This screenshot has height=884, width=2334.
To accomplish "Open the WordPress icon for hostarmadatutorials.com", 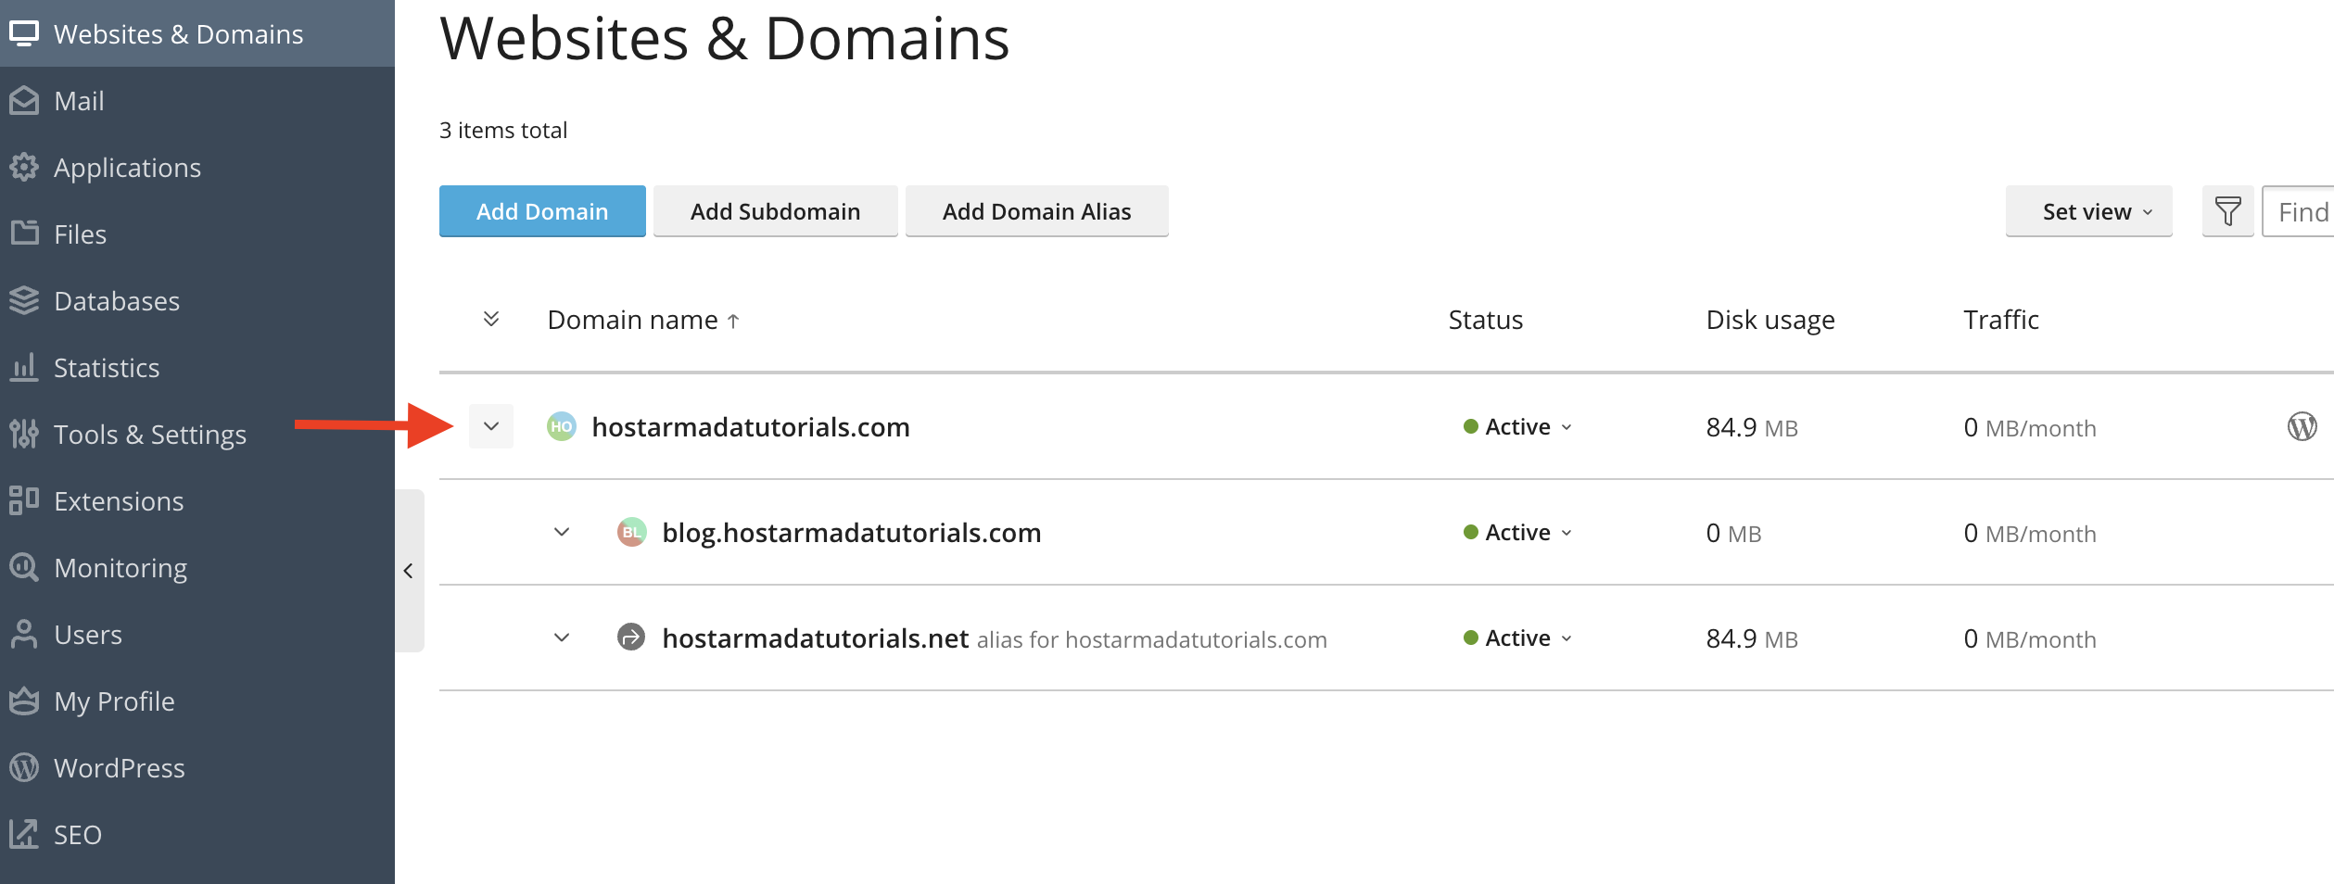I will tap(2302, 427).
